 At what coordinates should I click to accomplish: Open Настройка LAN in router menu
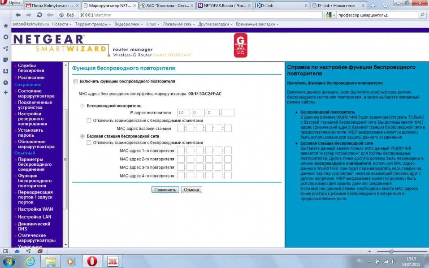35,217
